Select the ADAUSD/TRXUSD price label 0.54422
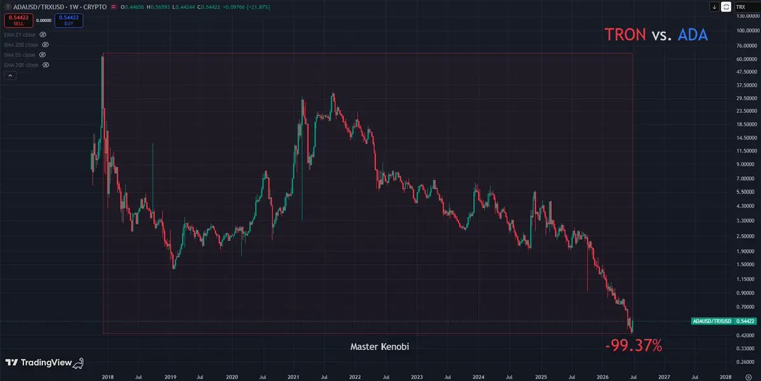The width and height of the screenshot is (761, 381). pos(724,321)
